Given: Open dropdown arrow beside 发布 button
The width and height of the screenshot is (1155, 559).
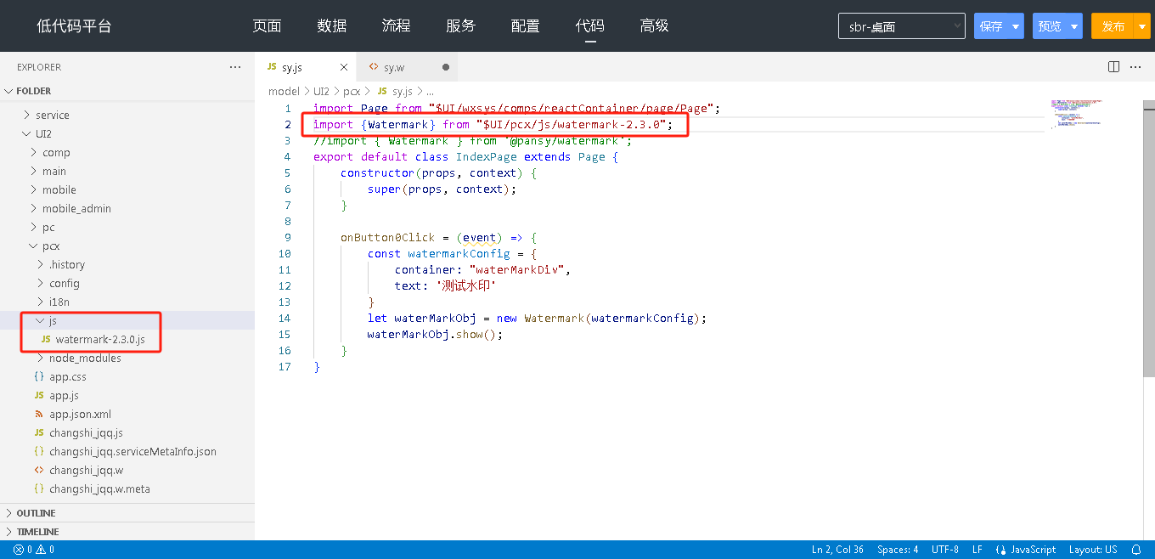Looking at the screenshot, I should coord(1142,26).
